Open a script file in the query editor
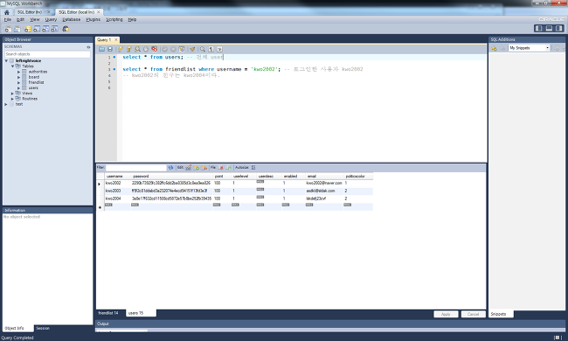The image size is (568, 341). [101, 49]
